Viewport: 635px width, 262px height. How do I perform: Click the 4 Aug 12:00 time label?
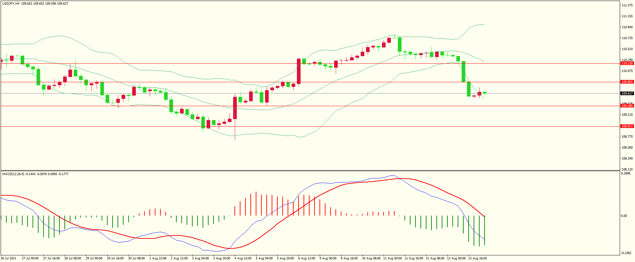coord(243,258)
